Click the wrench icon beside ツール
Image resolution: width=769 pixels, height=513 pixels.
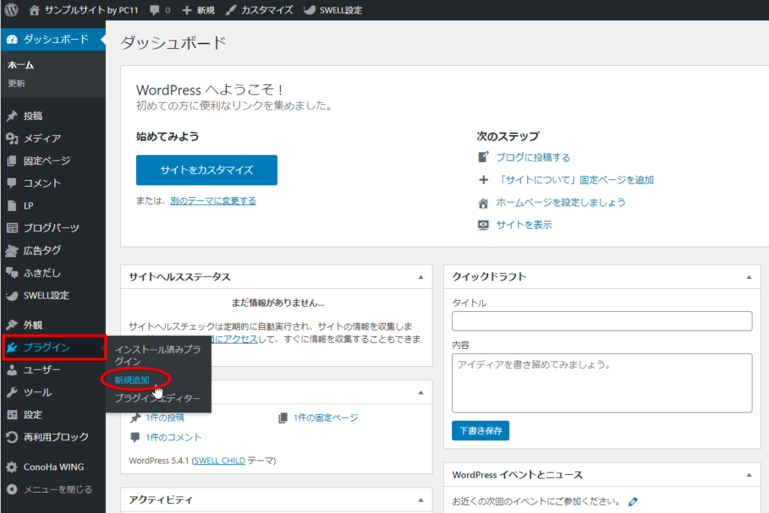(12, 392)
